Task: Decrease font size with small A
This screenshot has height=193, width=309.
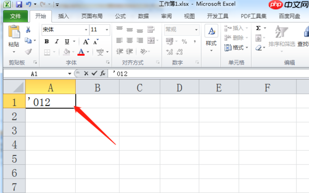Action: click(x=96, y=42)
